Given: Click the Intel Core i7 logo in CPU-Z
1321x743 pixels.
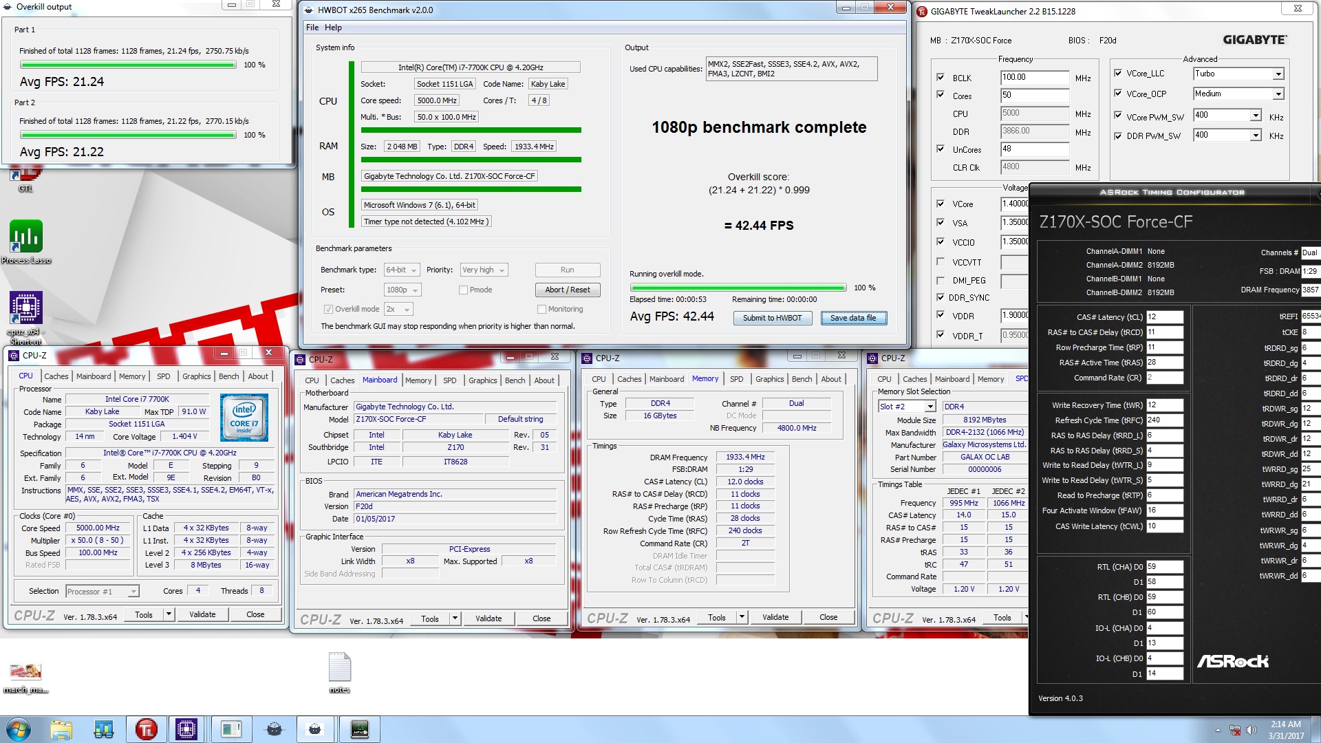Looking at the screenshot, I should 244,417.
